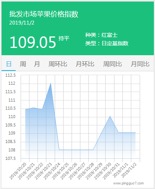Open the 月同比 tab
The image size is (155, 189).
coord(140,64)
